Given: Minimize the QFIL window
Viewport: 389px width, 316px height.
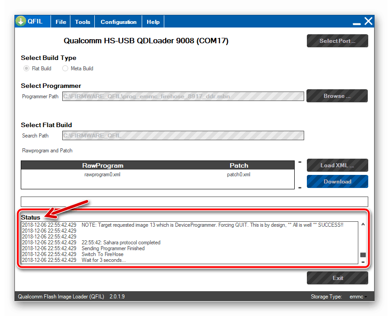Looking at the screenshot, I should point(357,24).
